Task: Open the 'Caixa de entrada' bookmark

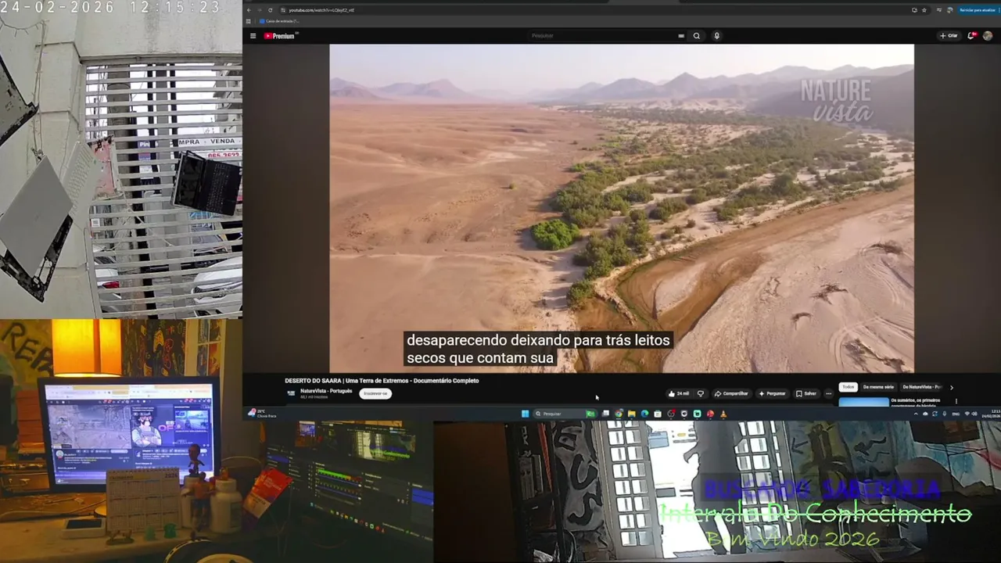Action: point(279,21)
